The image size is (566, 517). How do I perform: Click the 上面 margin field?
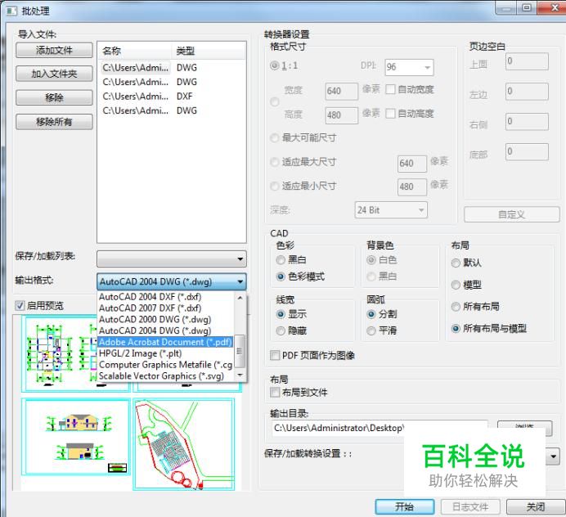527,61
